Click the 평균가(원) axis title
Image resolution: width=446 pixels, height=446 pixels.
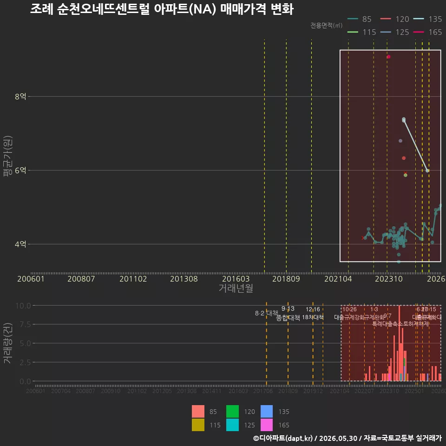pos(8,156)
